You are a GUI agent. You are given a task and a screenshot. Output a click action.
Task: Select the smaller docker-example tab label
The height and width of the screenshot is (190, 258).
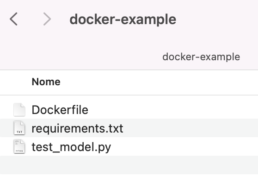[x=201, y=57]
